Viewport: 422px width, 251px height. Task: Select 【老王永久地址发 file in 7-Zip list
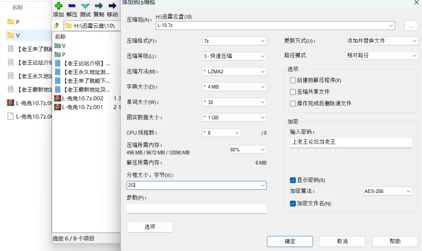83,72
